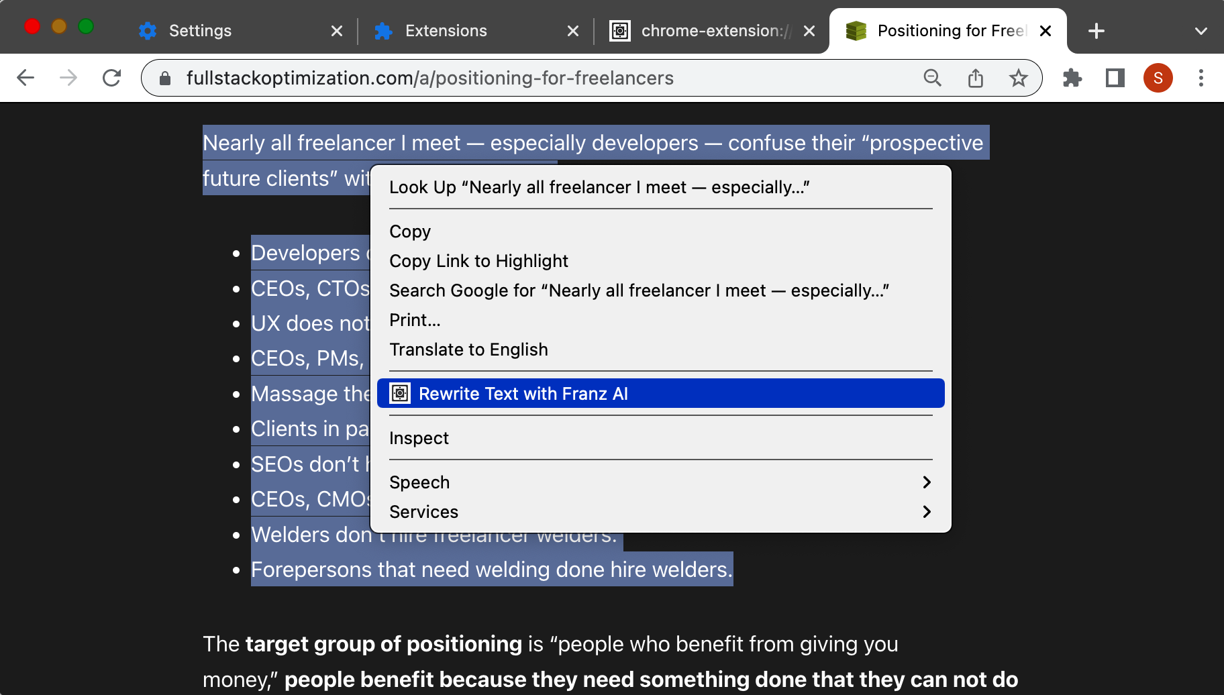
Task: Select Copy Link to Highlight
Action: (661, 261)
